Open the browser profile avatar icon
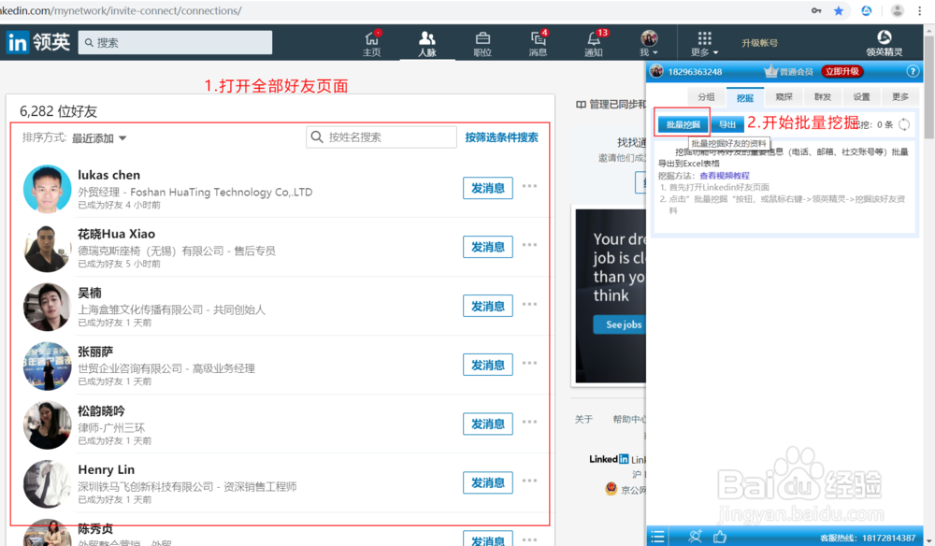Image resolution: width=935 pixels, height=546 pixels. coord(897,10)
